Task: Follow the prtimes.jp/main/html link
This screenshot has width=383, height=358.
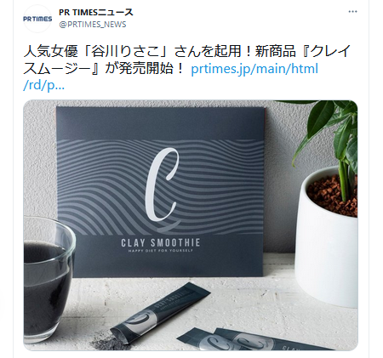Action: pyautogui.click(x=254, y=69)
